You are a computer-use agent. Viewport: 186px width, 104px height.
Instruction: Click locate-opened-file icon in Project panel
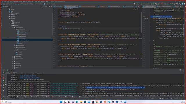point(41,6)
